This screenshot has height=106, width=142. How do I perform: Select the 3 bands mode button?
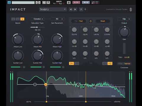point(22,19)
